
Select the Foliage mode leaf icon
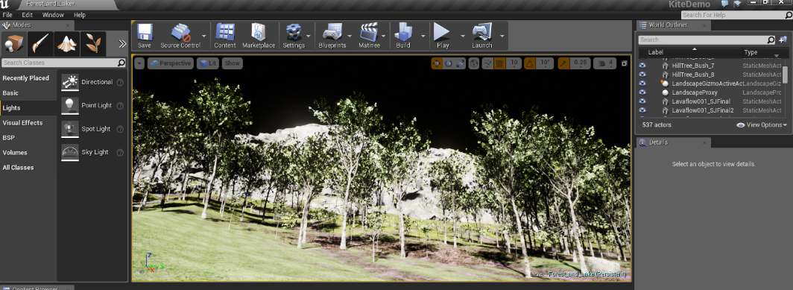click(93, 43)
